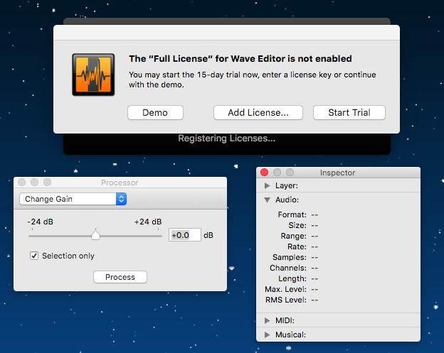Run the Process button in Processor window

(120, 277)
